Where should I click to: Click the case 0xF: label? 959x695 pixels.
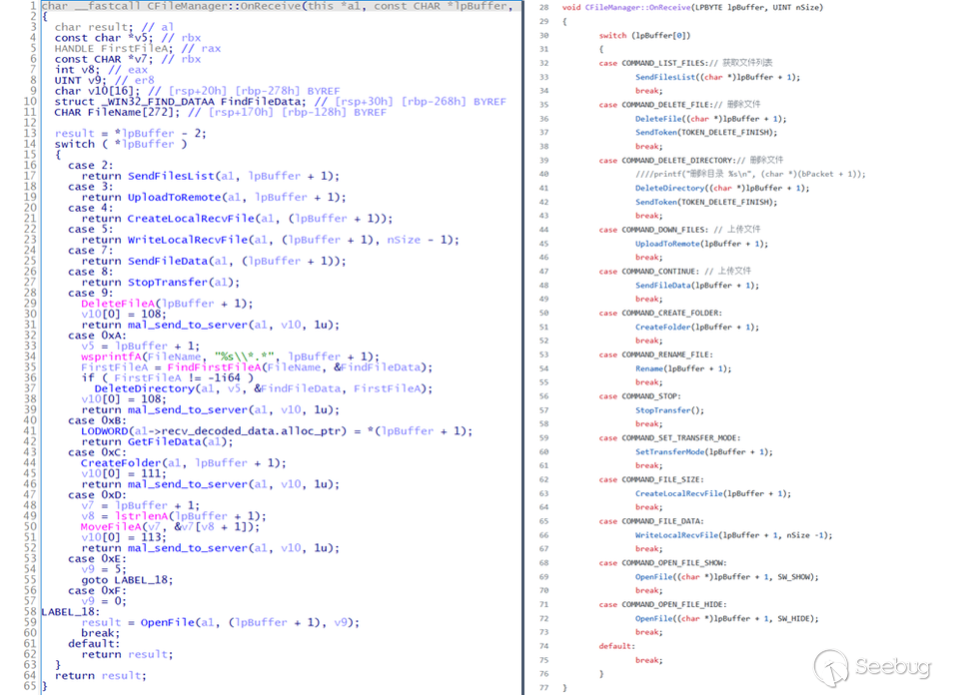point(97,590)
